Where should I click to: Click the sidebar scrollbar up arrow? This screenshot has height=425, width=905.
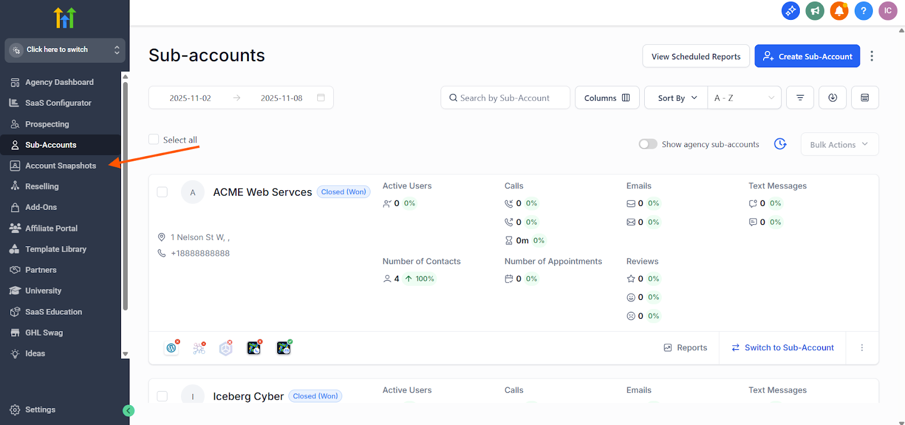[x=126, y=76]
